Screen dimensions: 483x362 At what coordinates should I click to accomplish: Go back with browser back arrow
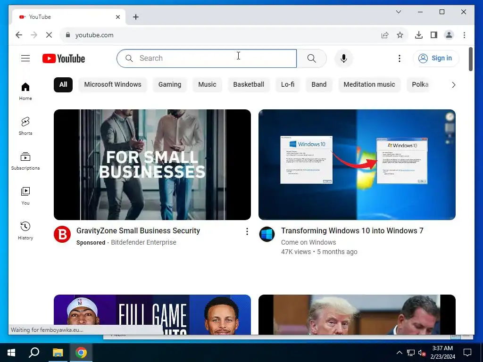click(x=19, y=35)
